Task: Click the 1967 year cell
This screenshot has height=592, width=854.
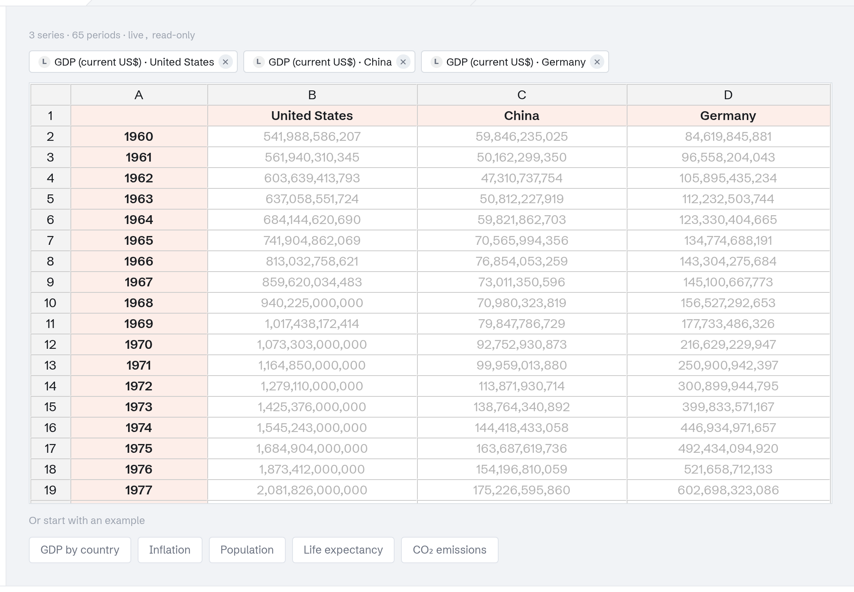Action: pyautogui.click(x=139, y=282)
